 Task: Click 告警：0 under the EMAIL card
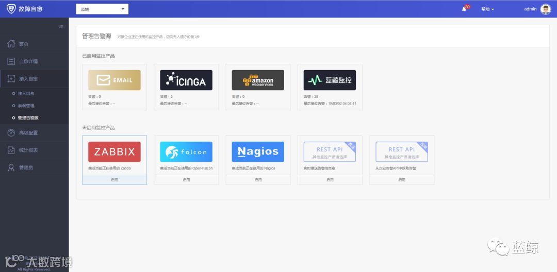click(94, 96)
